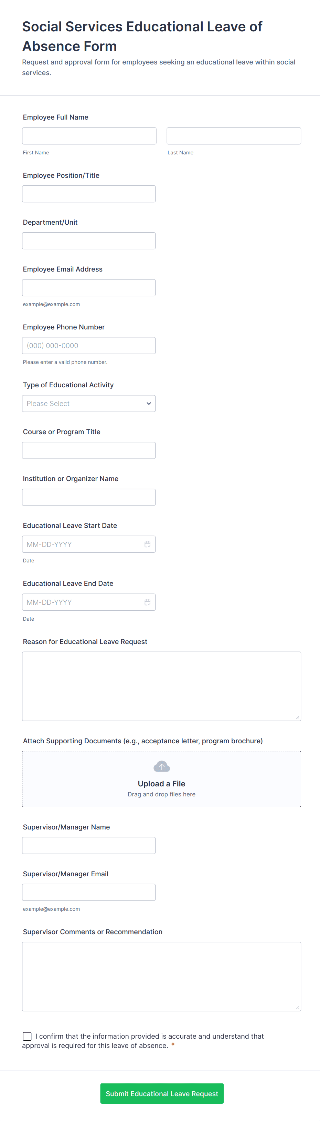Click the Supervisor/Manager Name field
This screenshot has width=320, height=1121.
tap(89, 845)
